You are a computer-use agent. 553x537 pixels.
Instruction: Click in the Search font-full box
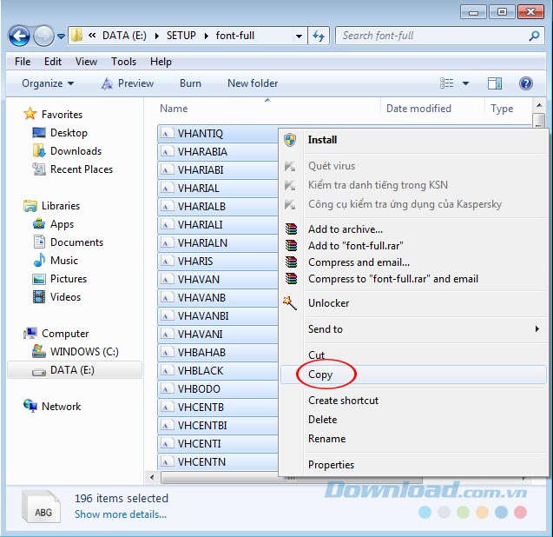pyautogui.click(x=430, y=36)
